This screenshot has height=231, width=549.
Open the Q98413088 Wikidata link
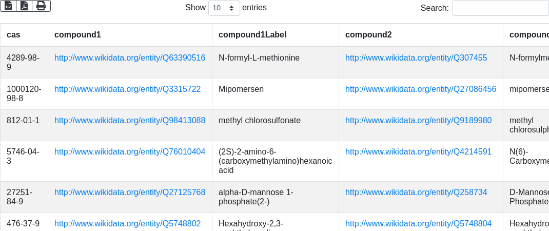click(x=130, y=121)
